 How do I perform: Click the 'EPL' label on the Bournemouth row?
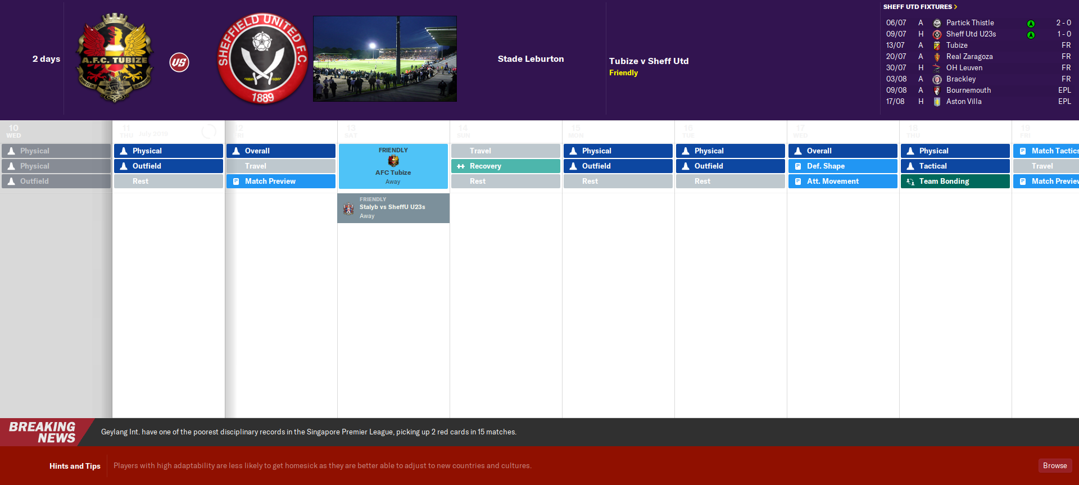click(x=1064, y=90)
